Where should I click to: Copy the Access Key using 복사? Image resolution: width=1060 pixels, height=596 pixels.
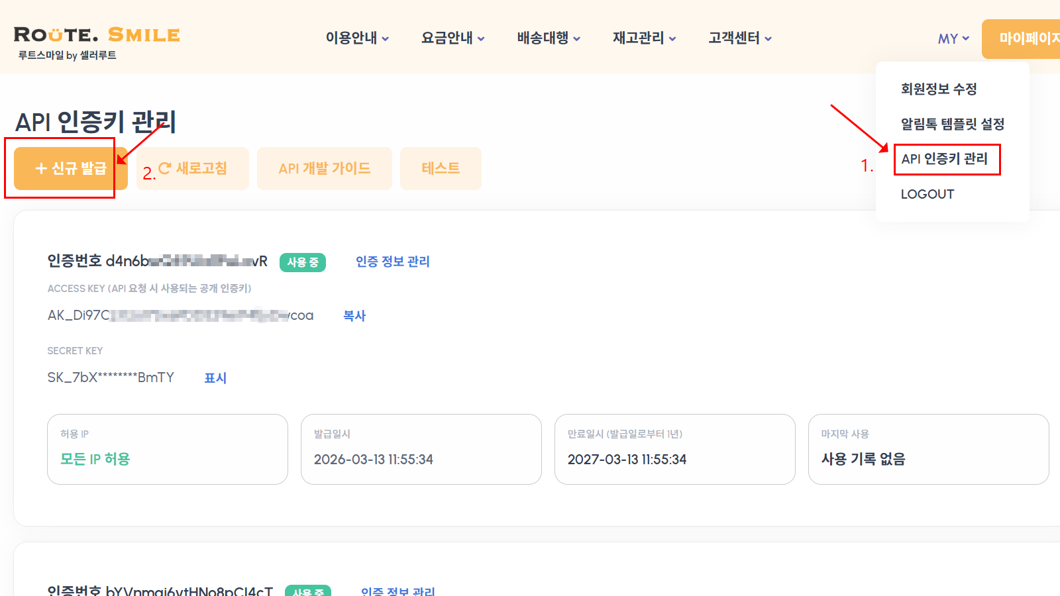tap(354, 316)
